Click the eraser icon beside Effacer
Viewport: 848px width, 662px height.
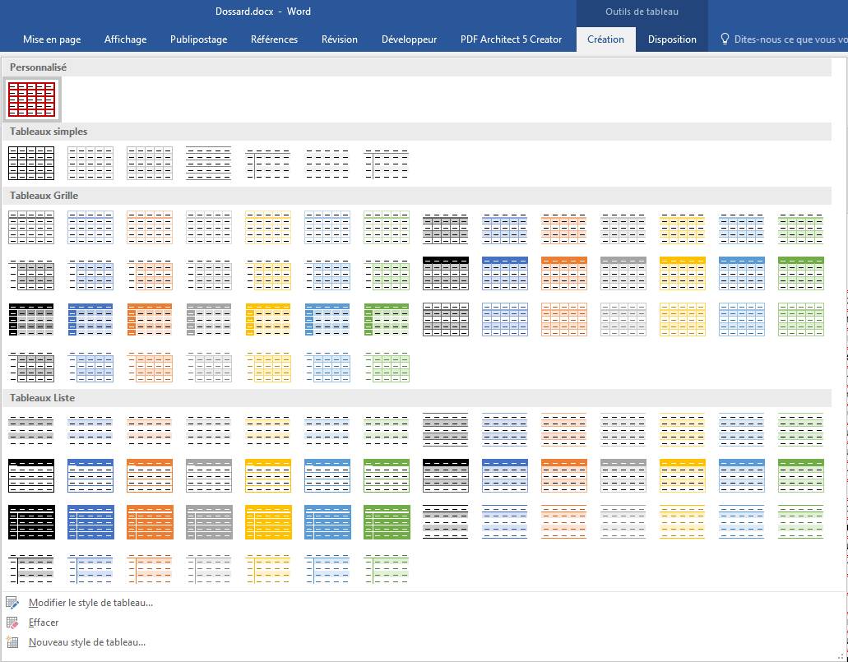pyautogui.click(x=12, y=623)
